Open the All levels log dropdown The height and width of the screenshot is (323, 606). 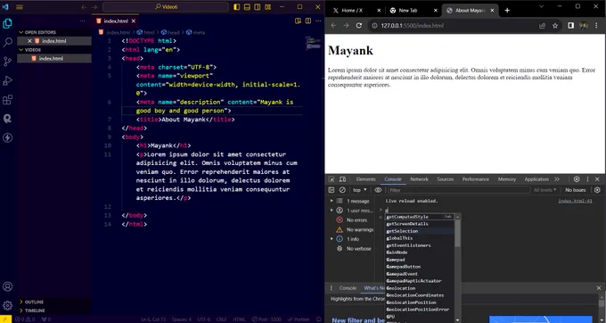545,190
